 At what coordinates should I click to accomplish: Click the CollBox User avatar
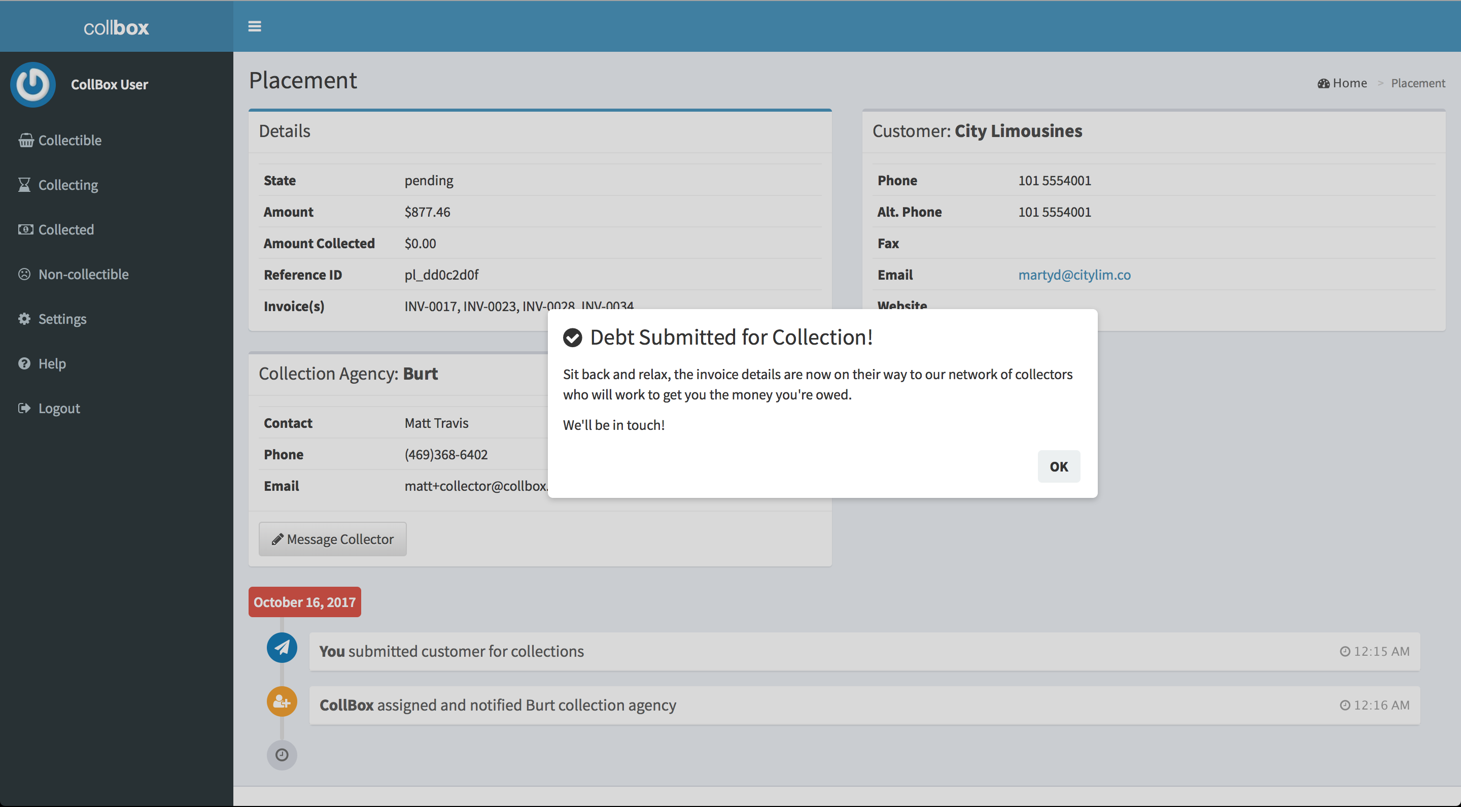coord(33,85)
